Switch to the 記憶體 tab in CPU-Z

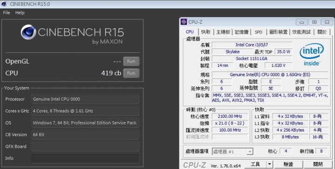click(241, 32)
